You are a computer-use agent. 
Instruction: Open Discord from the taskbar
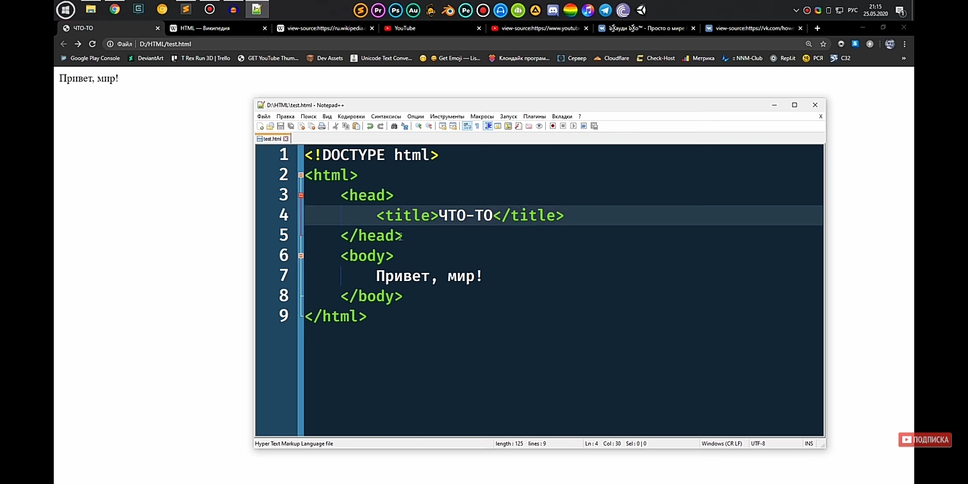[553, 10]
